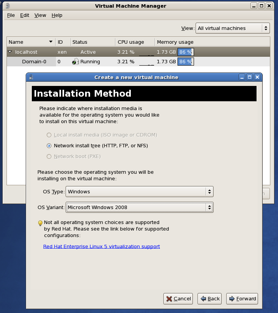Click the Domain-0 running status icon
The image size is (278, 313).
click(x=76, y=61)
